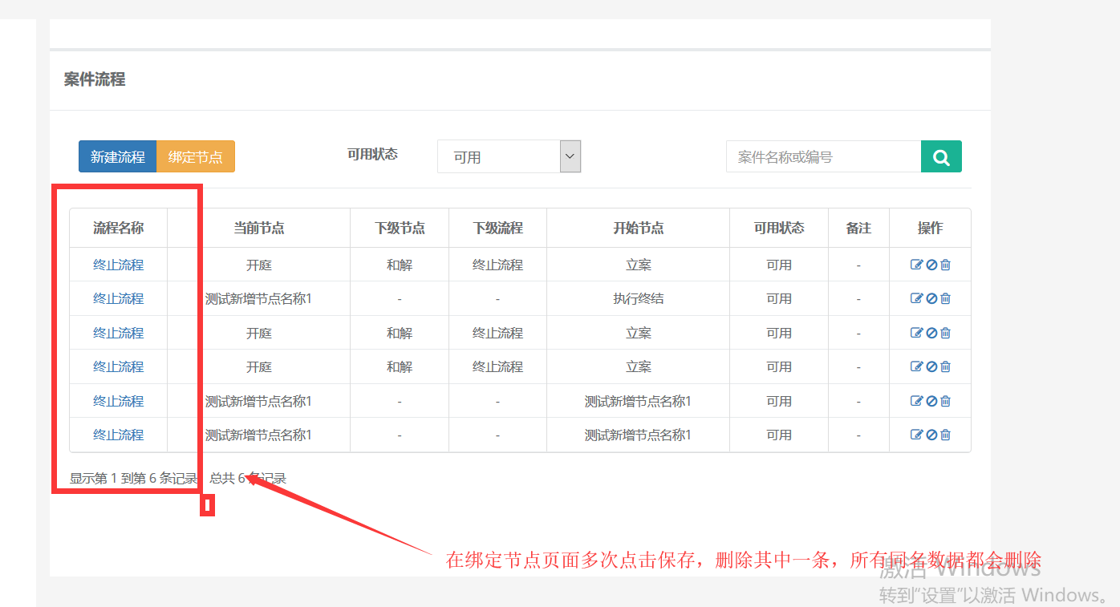Click the ban icon in the fifth row

(931, 401)
